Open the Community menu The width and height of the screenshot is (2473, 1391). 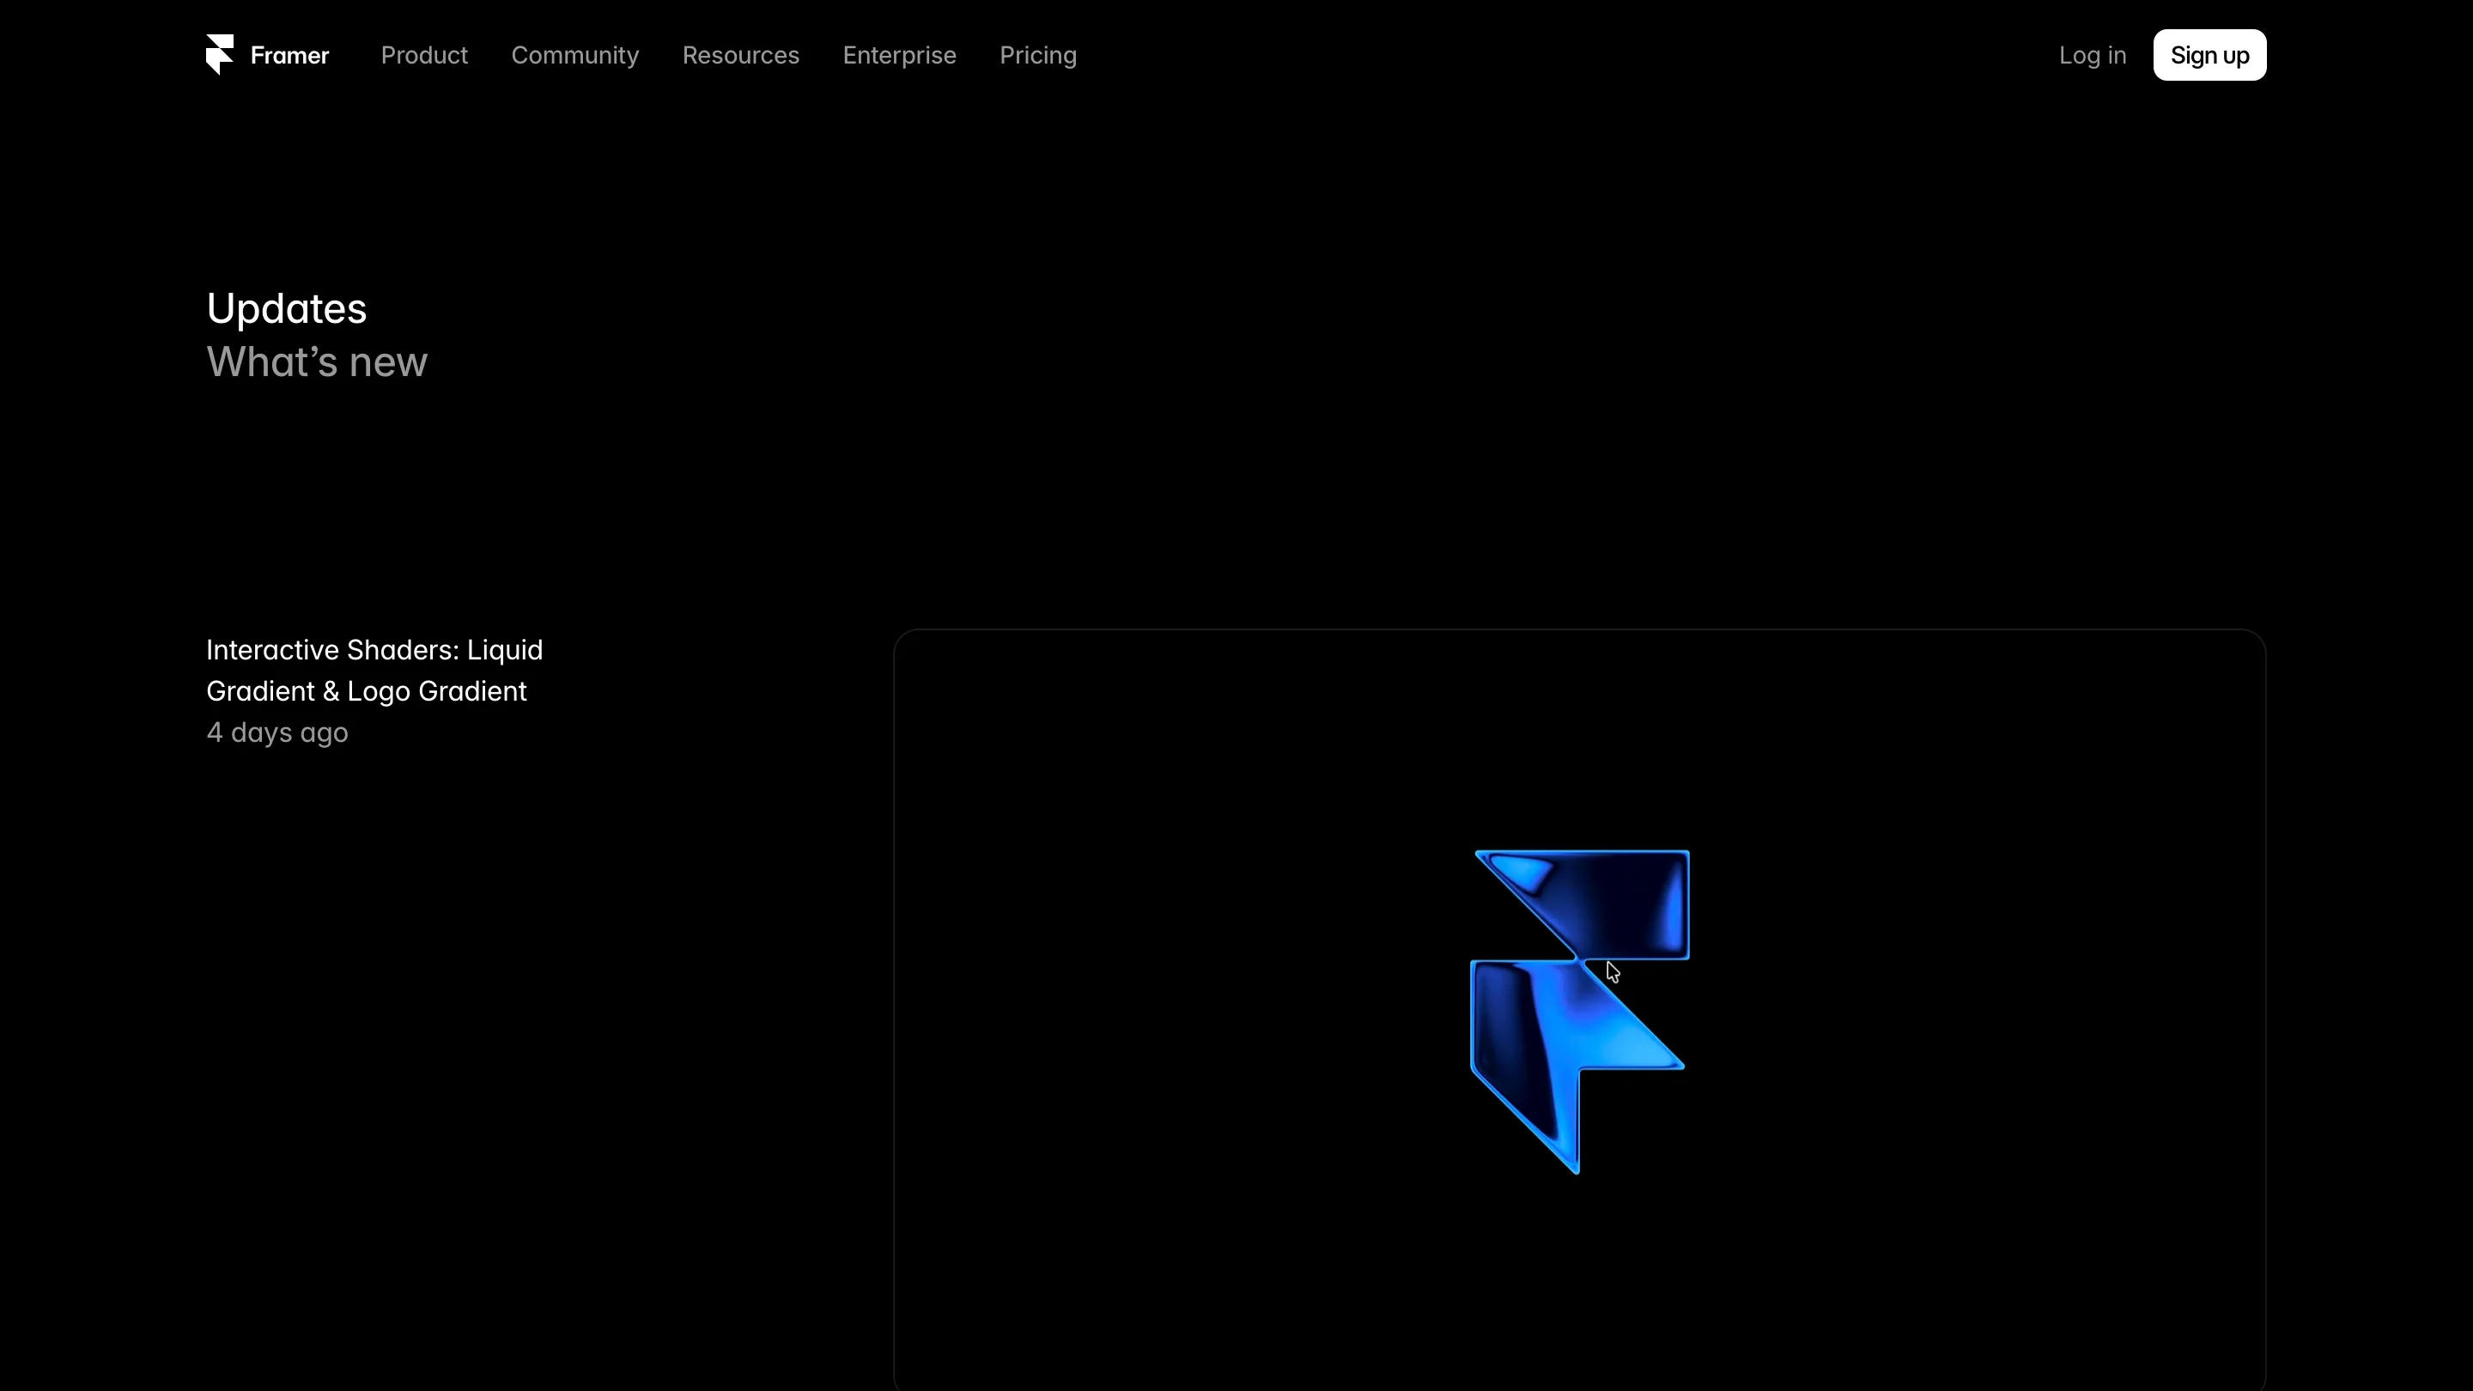click(x=575, y=56)
